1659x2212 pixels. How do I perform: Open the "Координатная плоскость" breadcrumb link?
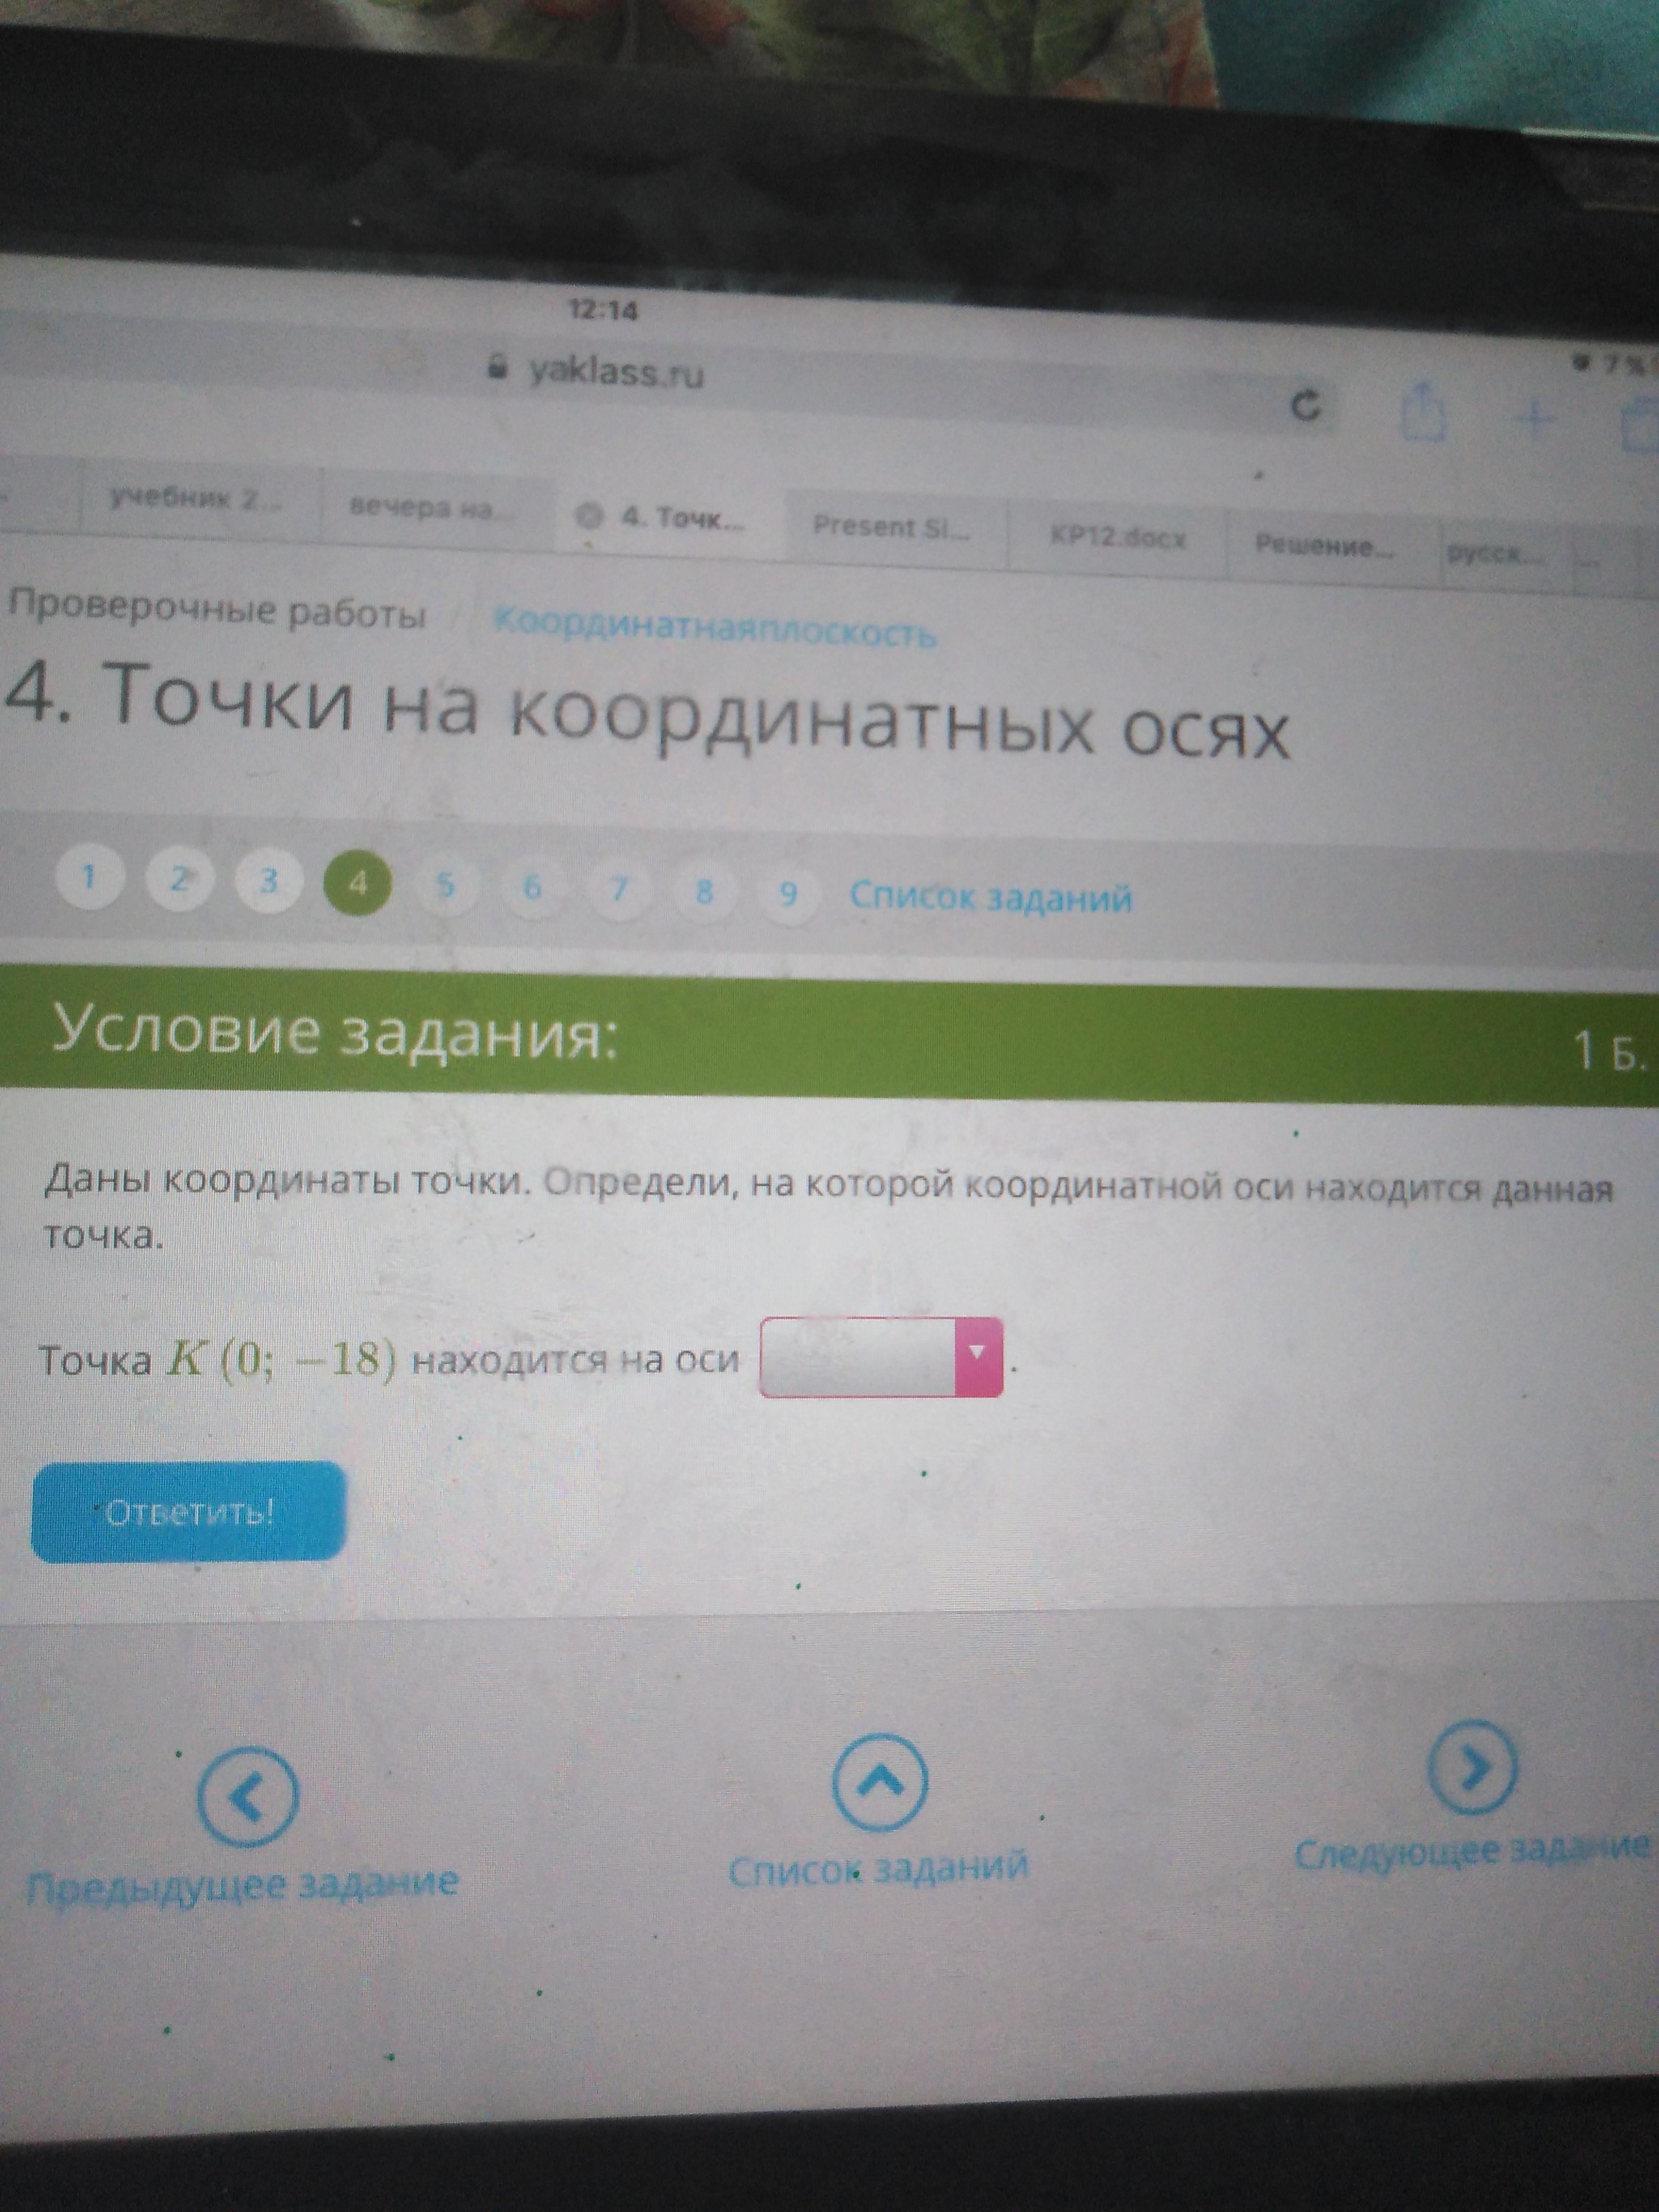point(715,630)
